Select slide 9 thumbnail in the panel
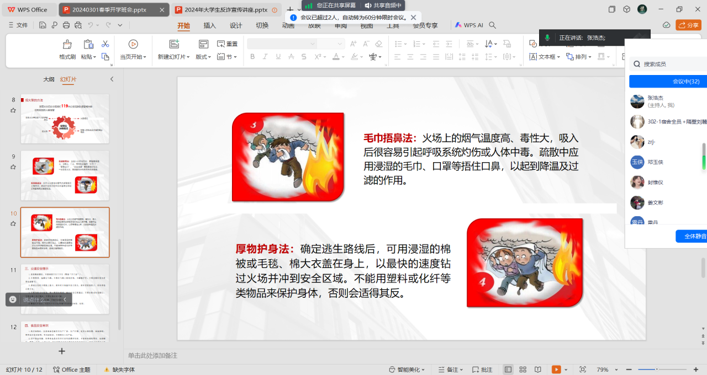707x375 pixels. [x=65, y=175]
